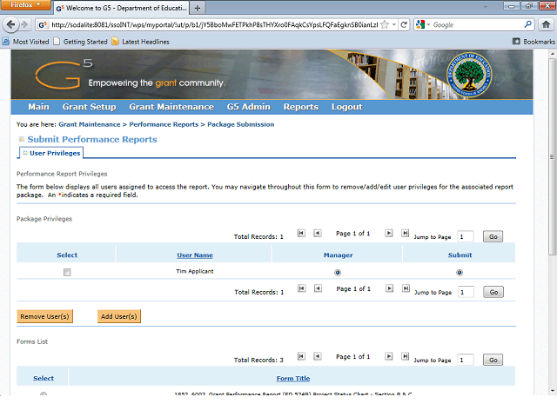
Task: Focus Jump to Page field in lower Package pager
Action: point(466,292)
